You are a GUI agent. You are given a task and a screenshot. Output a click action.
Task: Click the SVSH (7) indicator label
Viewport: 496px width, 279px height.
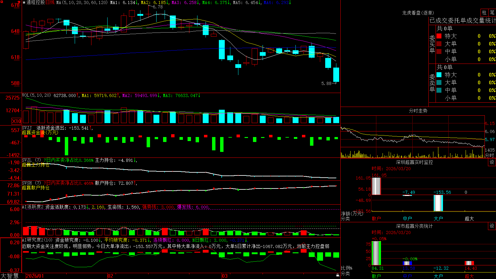coord(31,183)
